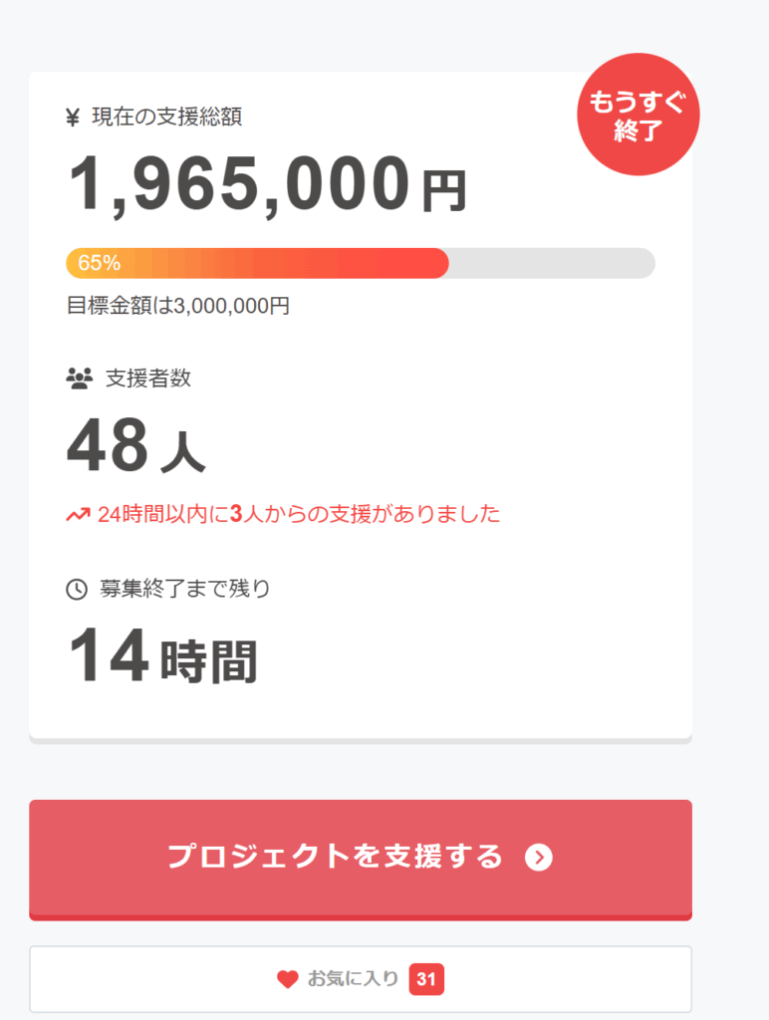Click the yen icon beside 現在の支援総額

pos(72,118)
